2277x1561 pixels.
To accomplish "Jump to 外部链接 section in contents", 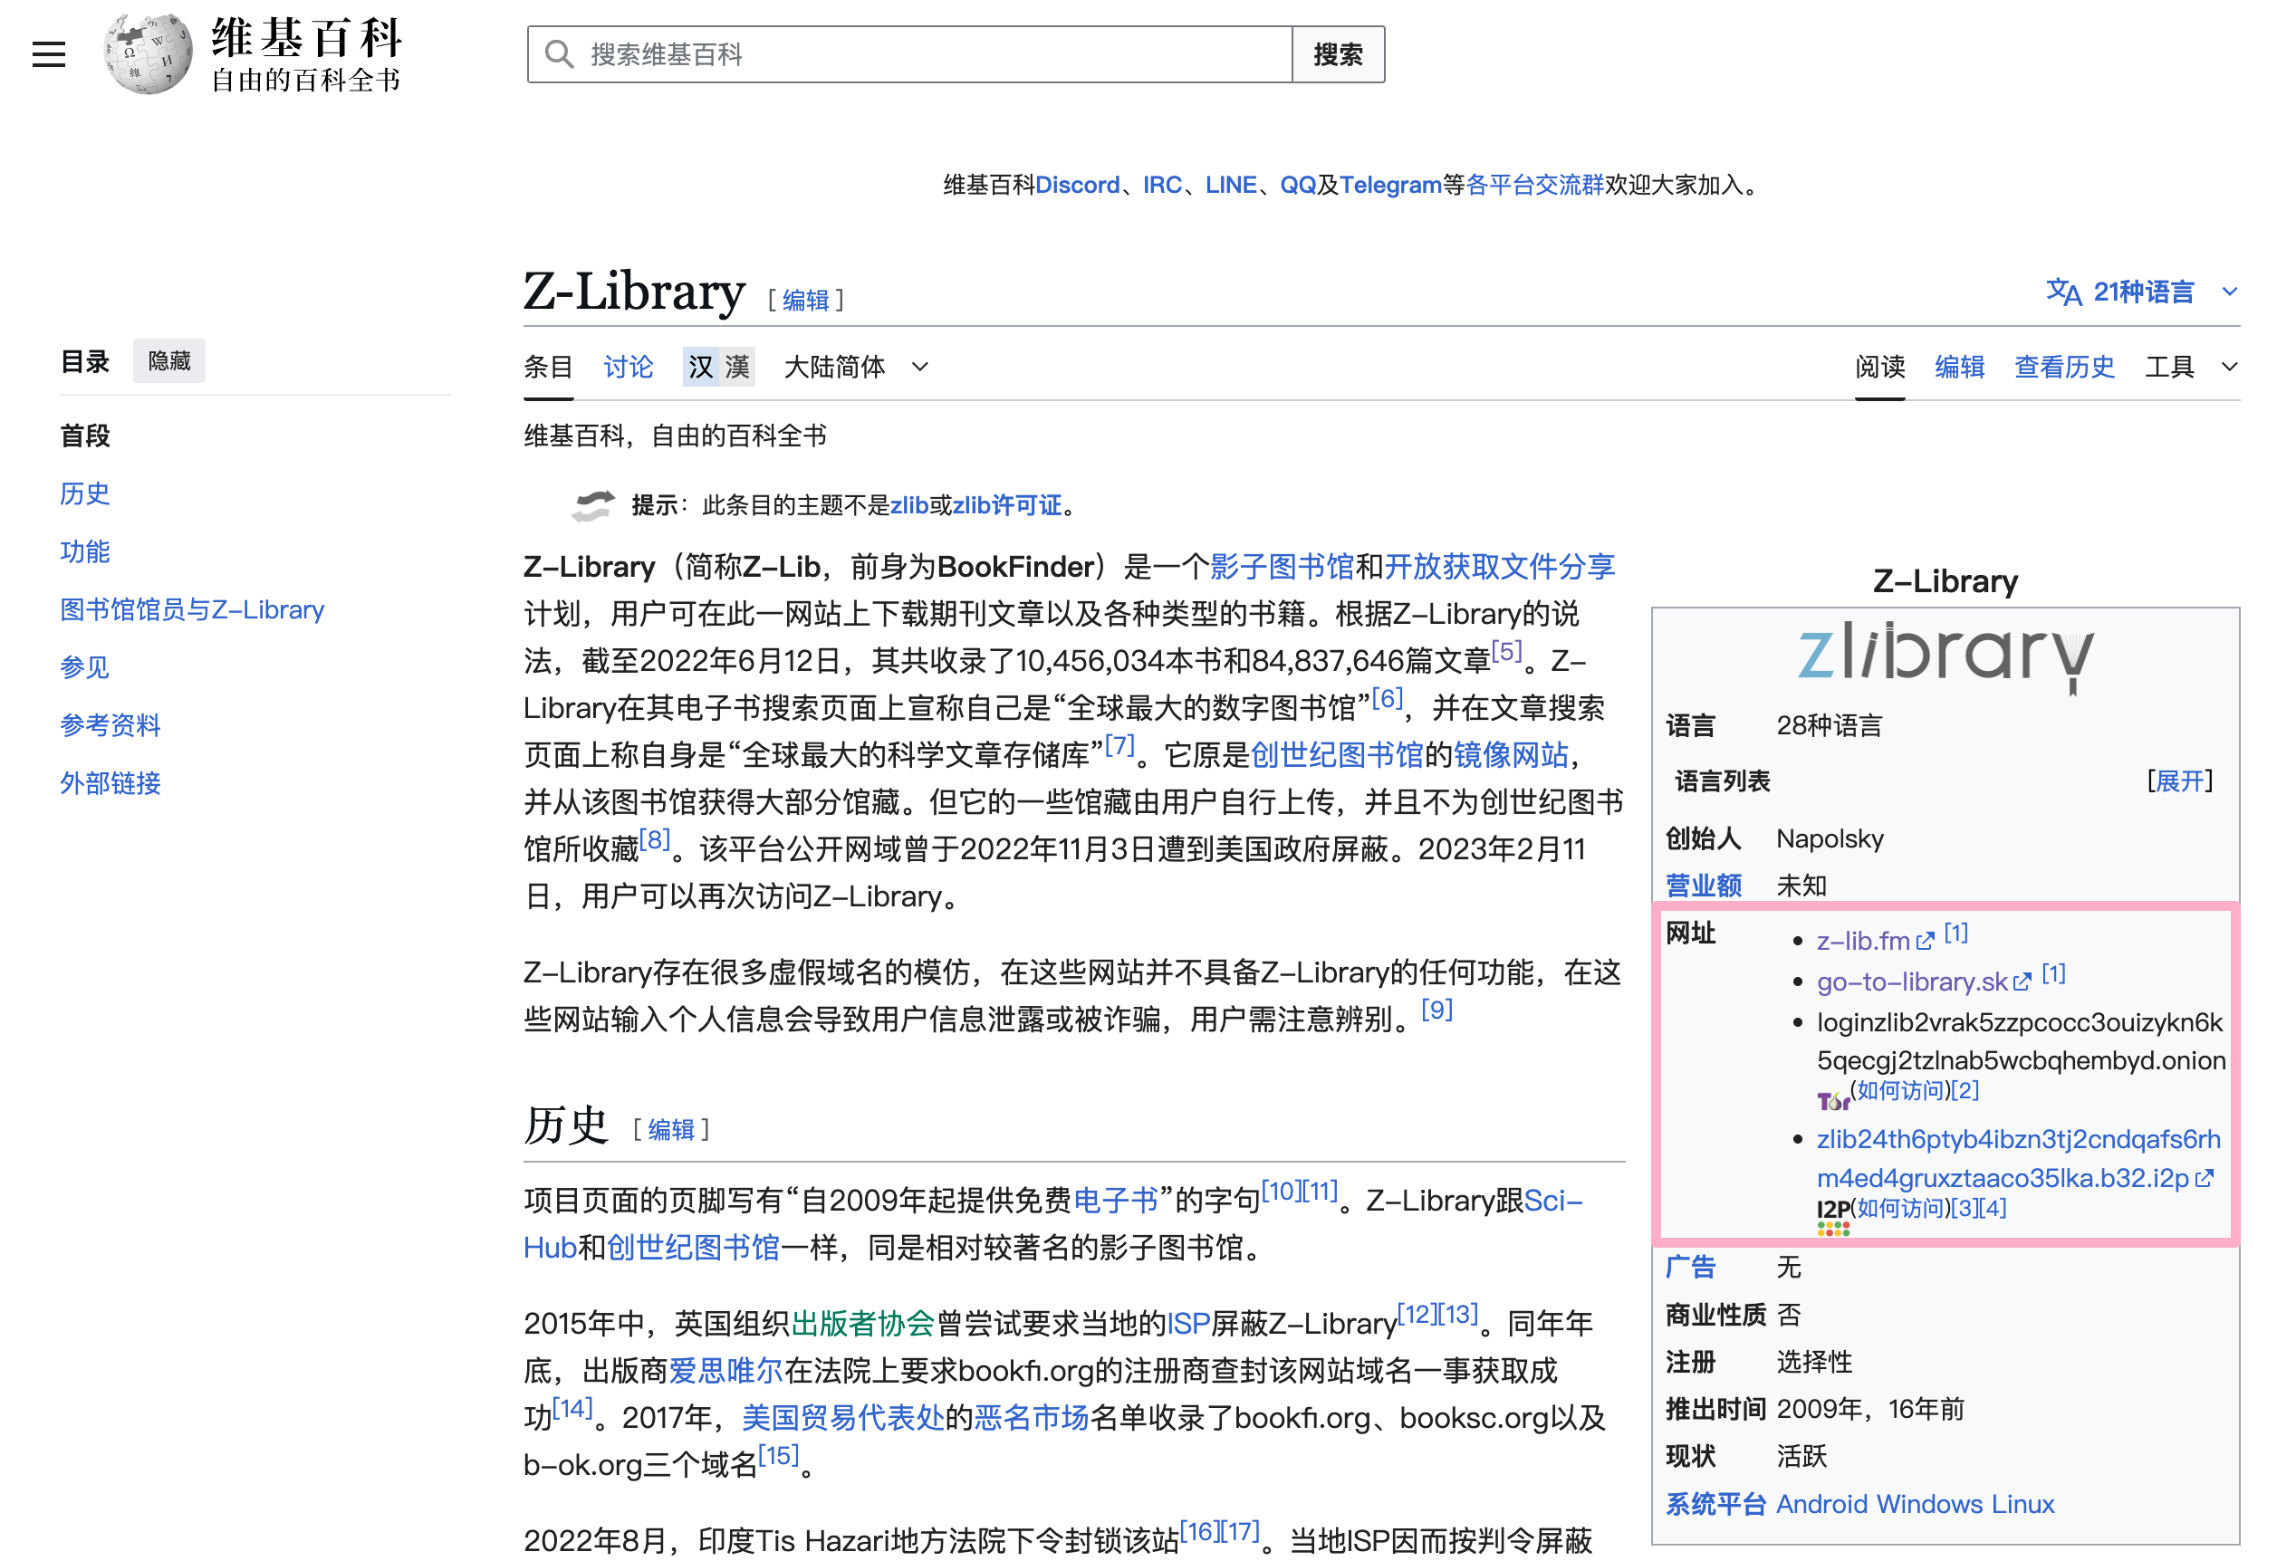I will pos(110,782).
